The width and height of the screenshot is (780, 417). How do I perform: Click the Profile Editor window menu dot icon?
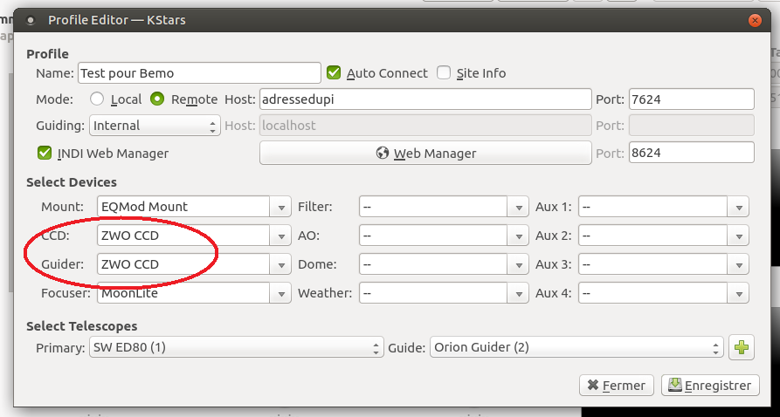coord(31,20)
